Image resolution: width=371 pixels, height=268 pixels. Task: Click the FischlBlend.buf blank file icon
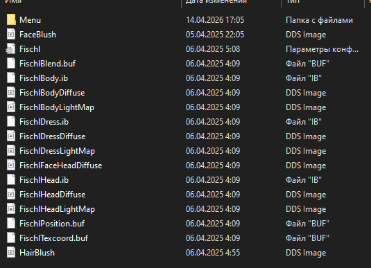pyautogui.click(x=11, y=64)
